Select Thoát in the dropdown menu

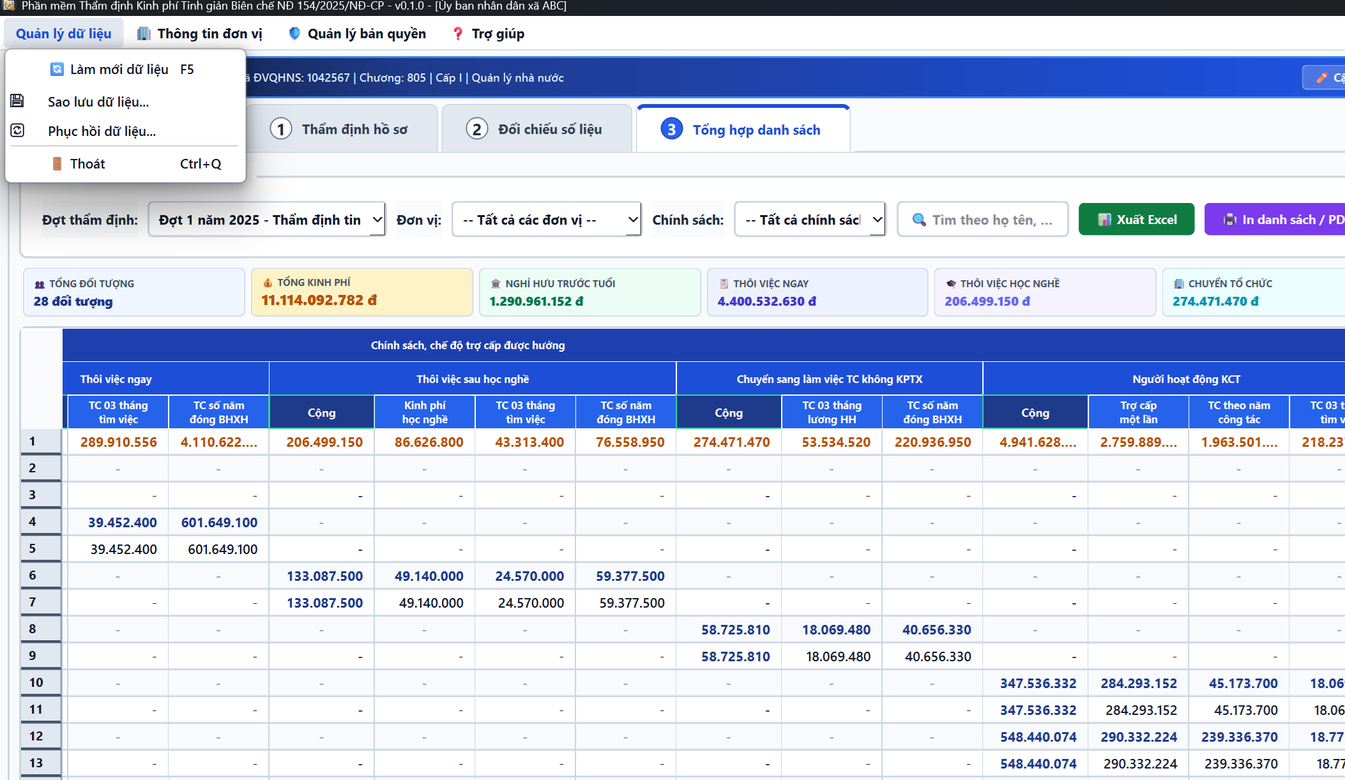point(125,163)
